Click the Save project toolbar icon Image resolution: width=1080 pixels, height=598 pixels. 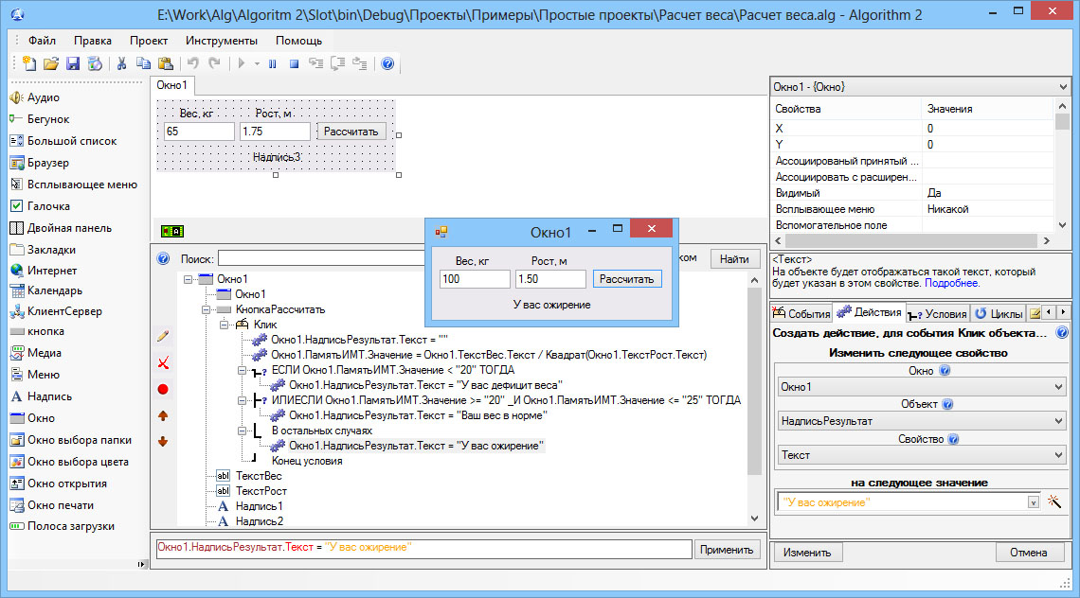73,64
